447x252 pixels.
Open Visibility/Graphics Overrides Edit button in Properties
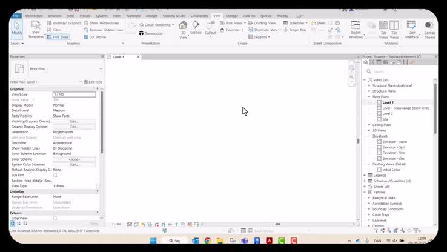(74, 121)
